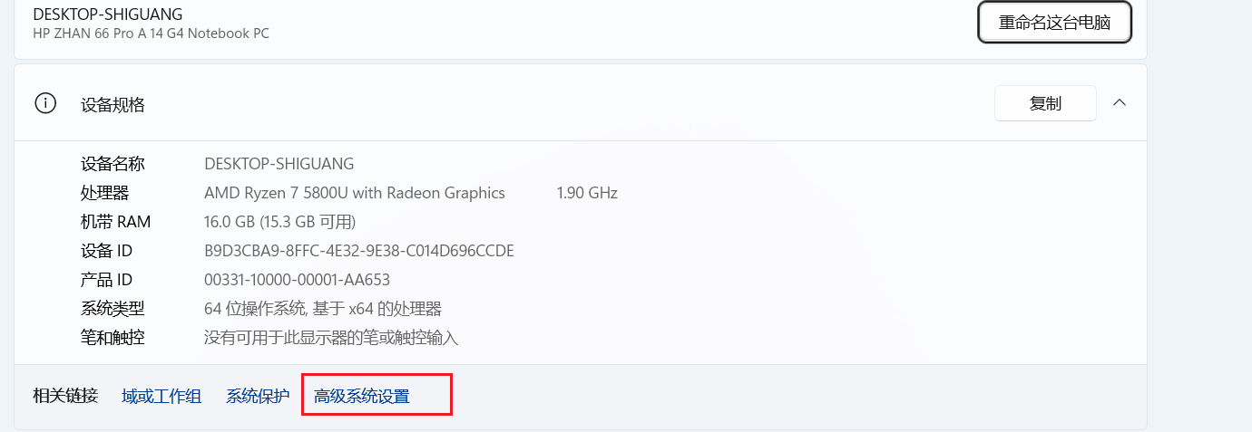Click the 处理器 row label
Image resolution: width=1252 pixels, height=432 pixels.
click(x=105, y=193)
